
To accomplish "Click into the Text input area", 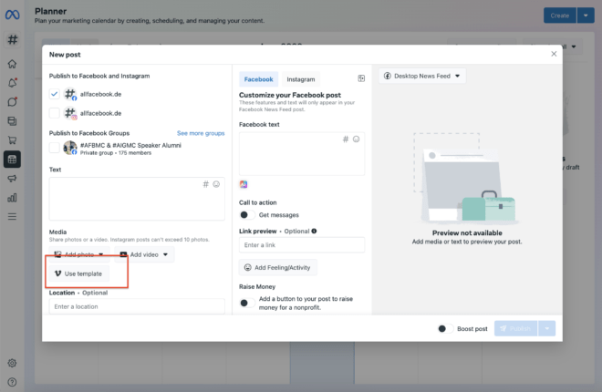I will pos(137,199).
